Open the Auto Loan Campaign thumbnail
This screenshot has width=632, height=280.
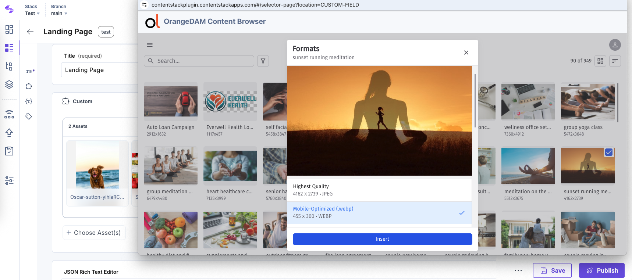click(x=171, y=101)
